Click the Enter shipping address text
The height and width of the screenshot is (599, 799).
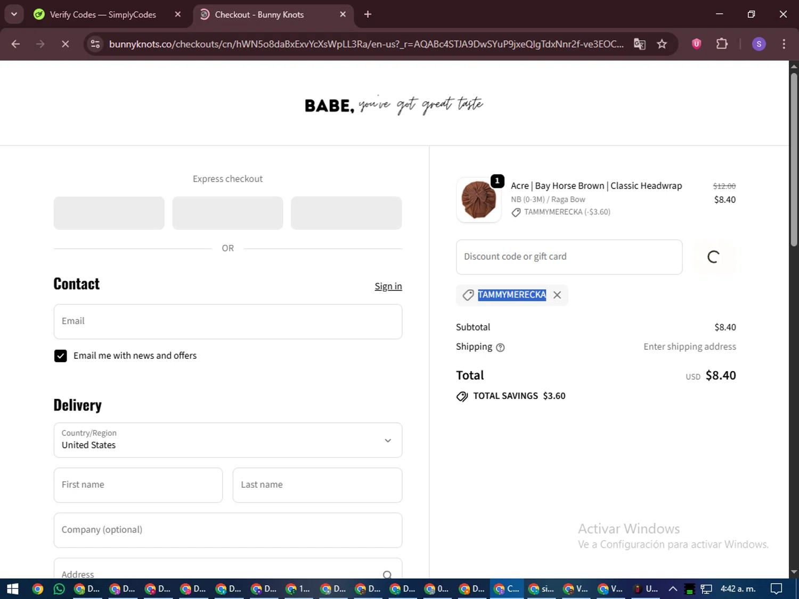690,347
